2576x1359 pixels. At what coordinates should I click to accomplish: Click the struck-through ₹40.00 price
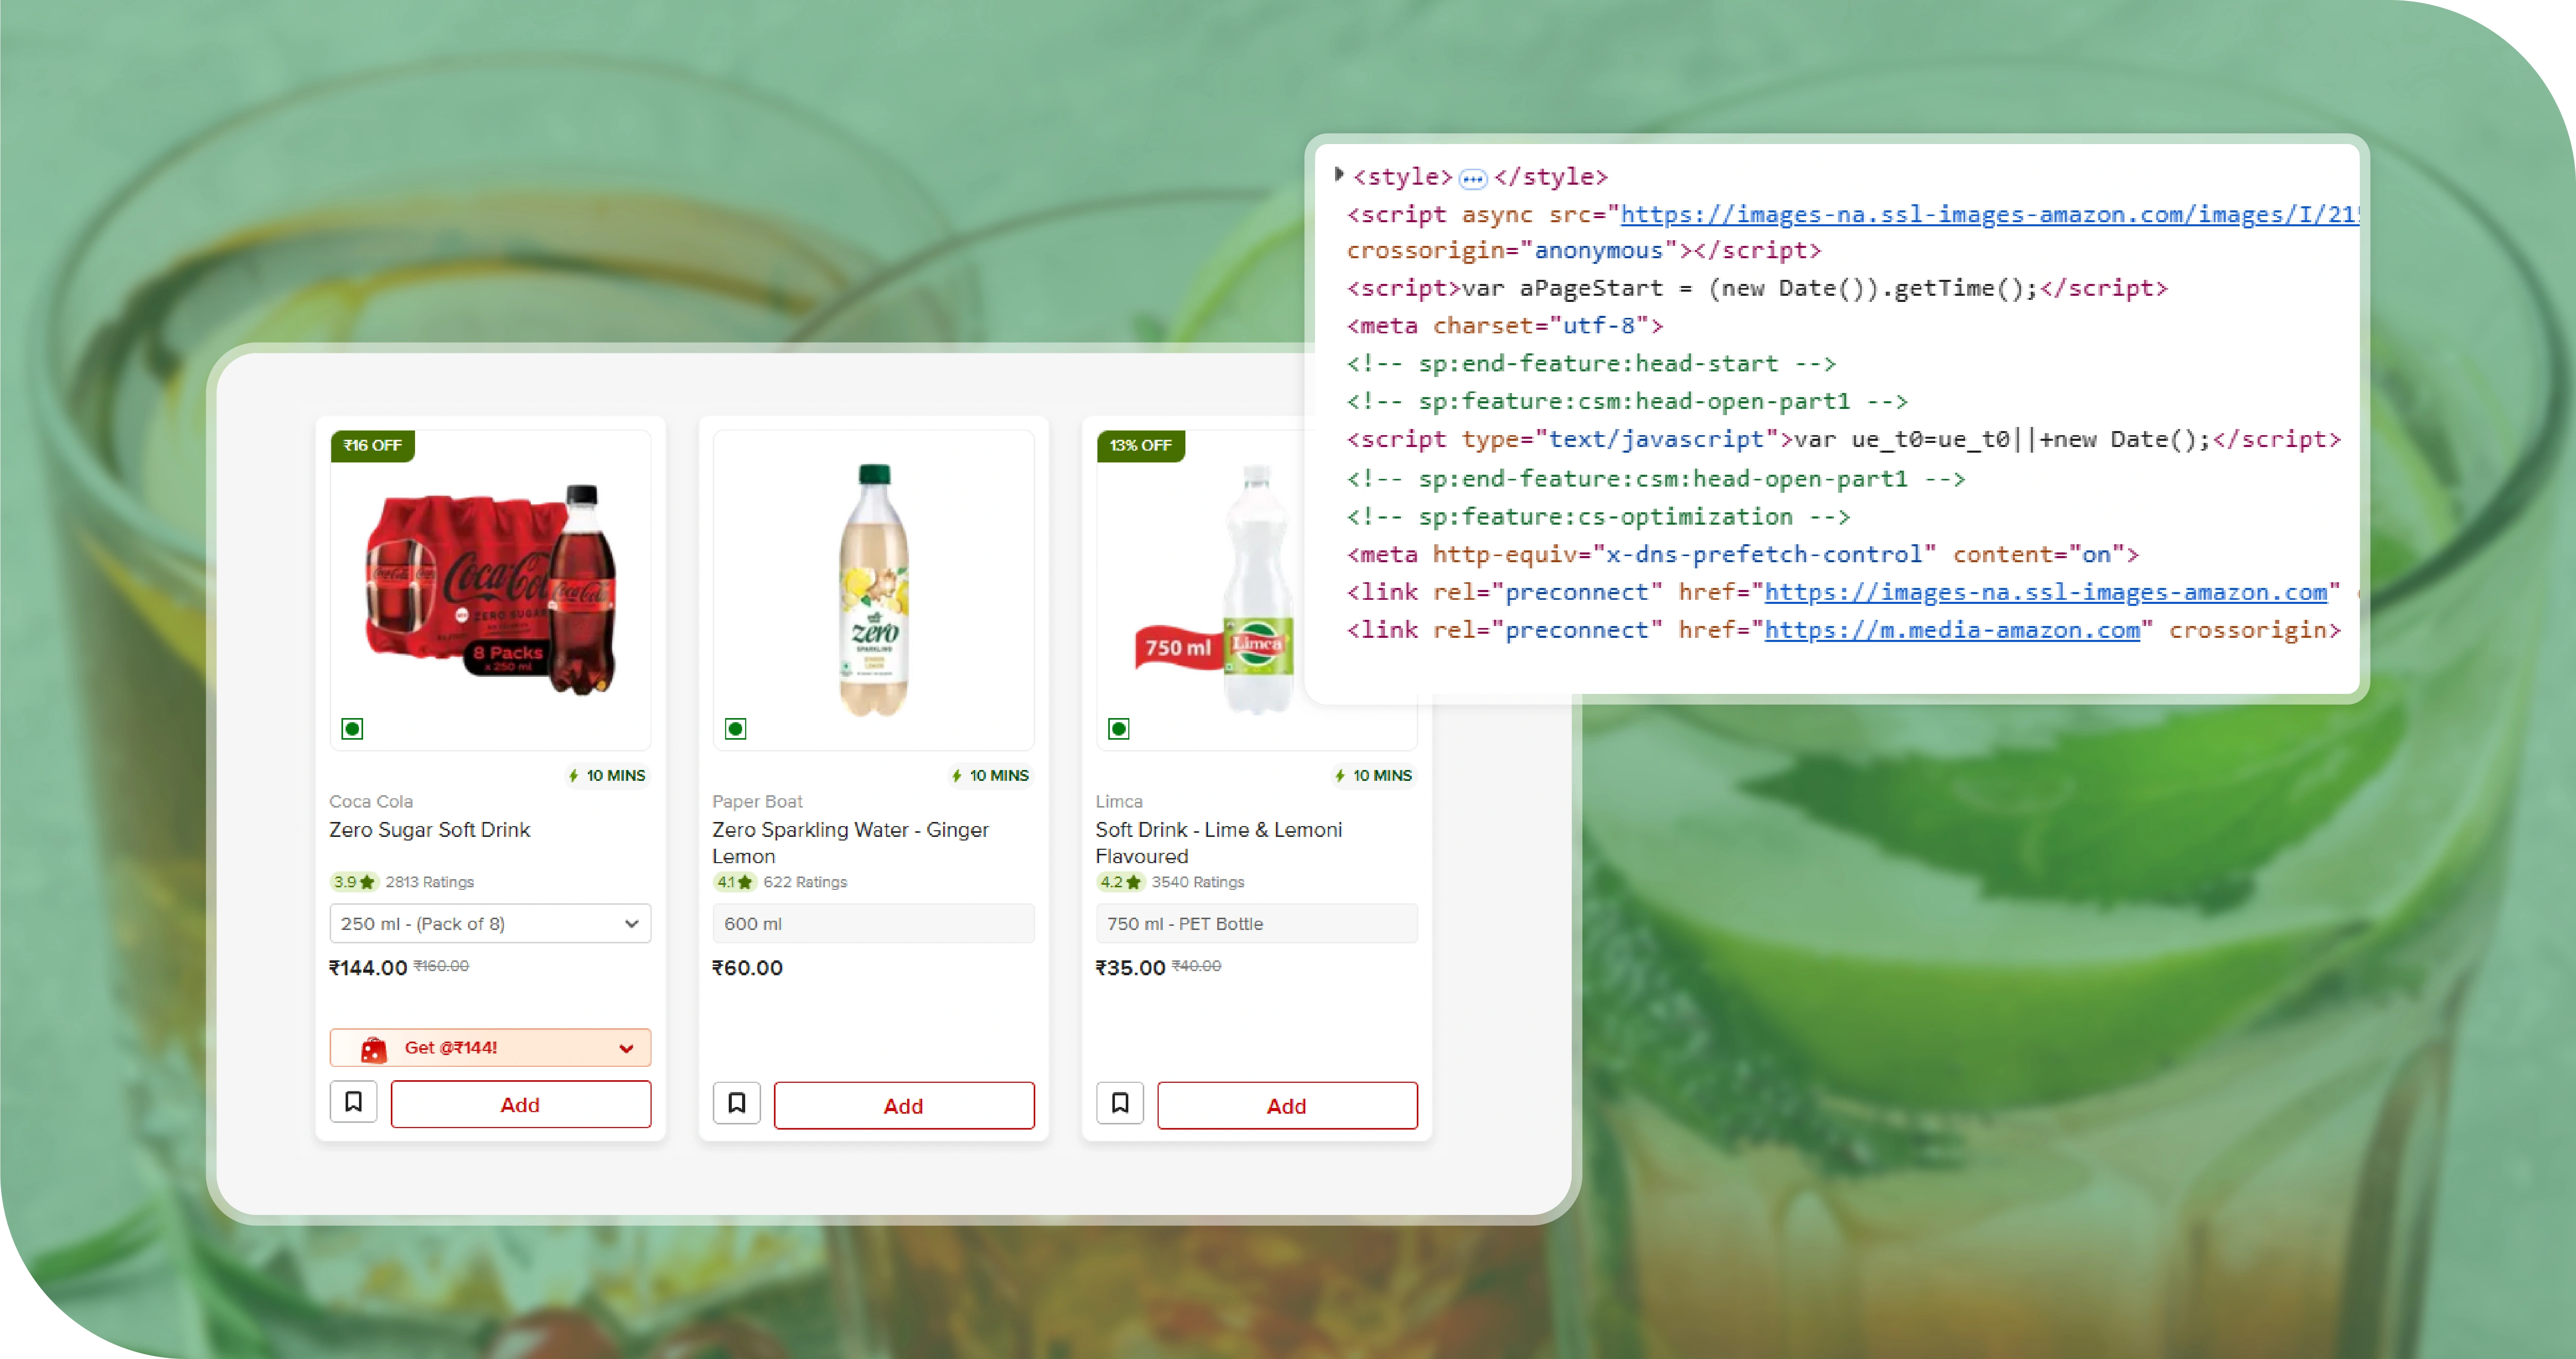point(1196,966)
